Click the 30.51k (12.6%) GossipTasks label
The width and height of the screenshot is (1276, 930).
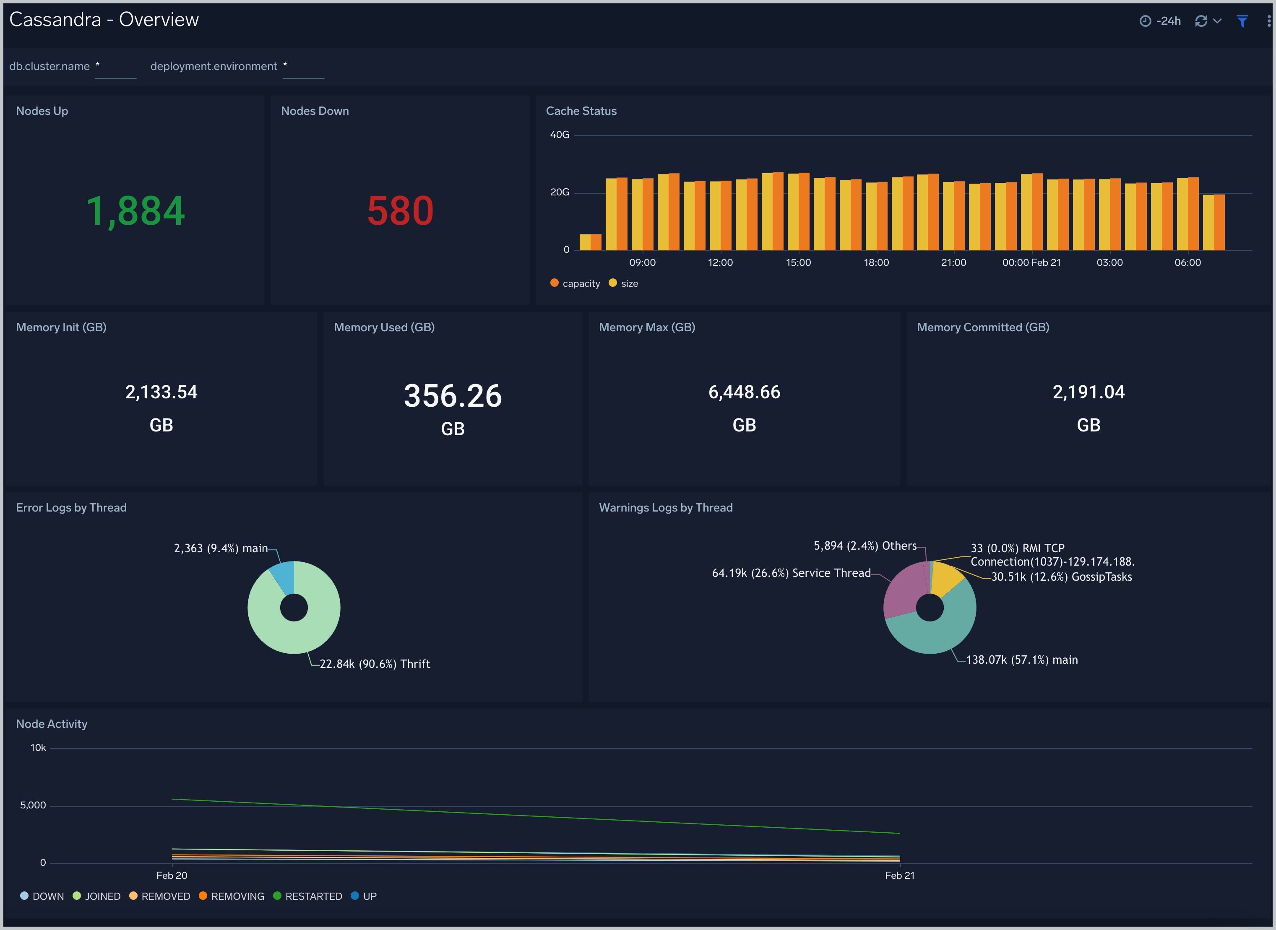tap(1062, 577)
